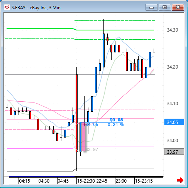This screenshot has width=188, height=188.
Task: Click the 34.30 price scale label
Action: point(172,30)
